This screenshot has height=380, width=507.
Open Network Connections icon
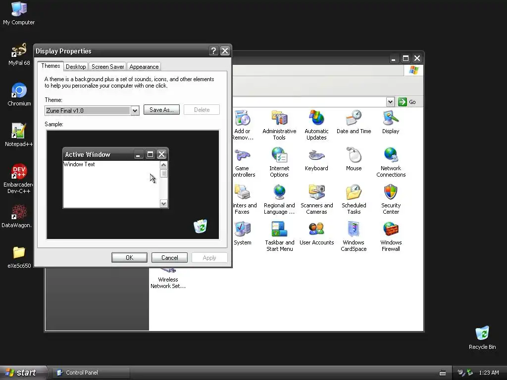pos(391,162)
